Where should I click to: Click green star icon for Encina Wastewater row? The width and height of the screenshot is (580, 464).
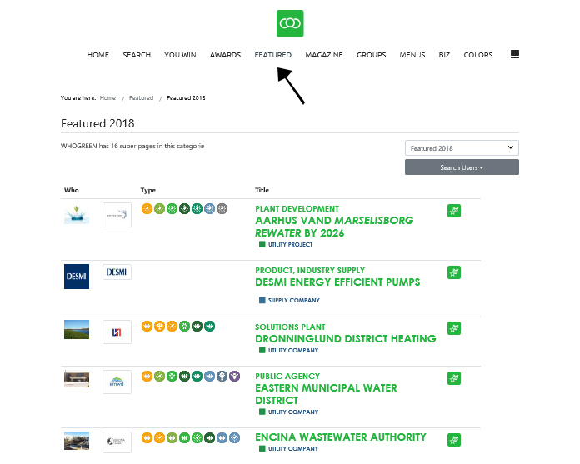point(454,440)
